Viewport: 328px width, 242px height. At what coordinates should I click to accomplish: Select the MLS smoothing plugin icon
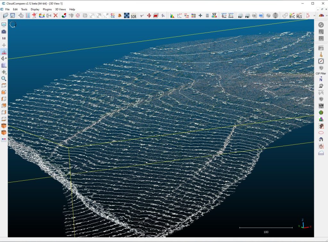(299, 15)
